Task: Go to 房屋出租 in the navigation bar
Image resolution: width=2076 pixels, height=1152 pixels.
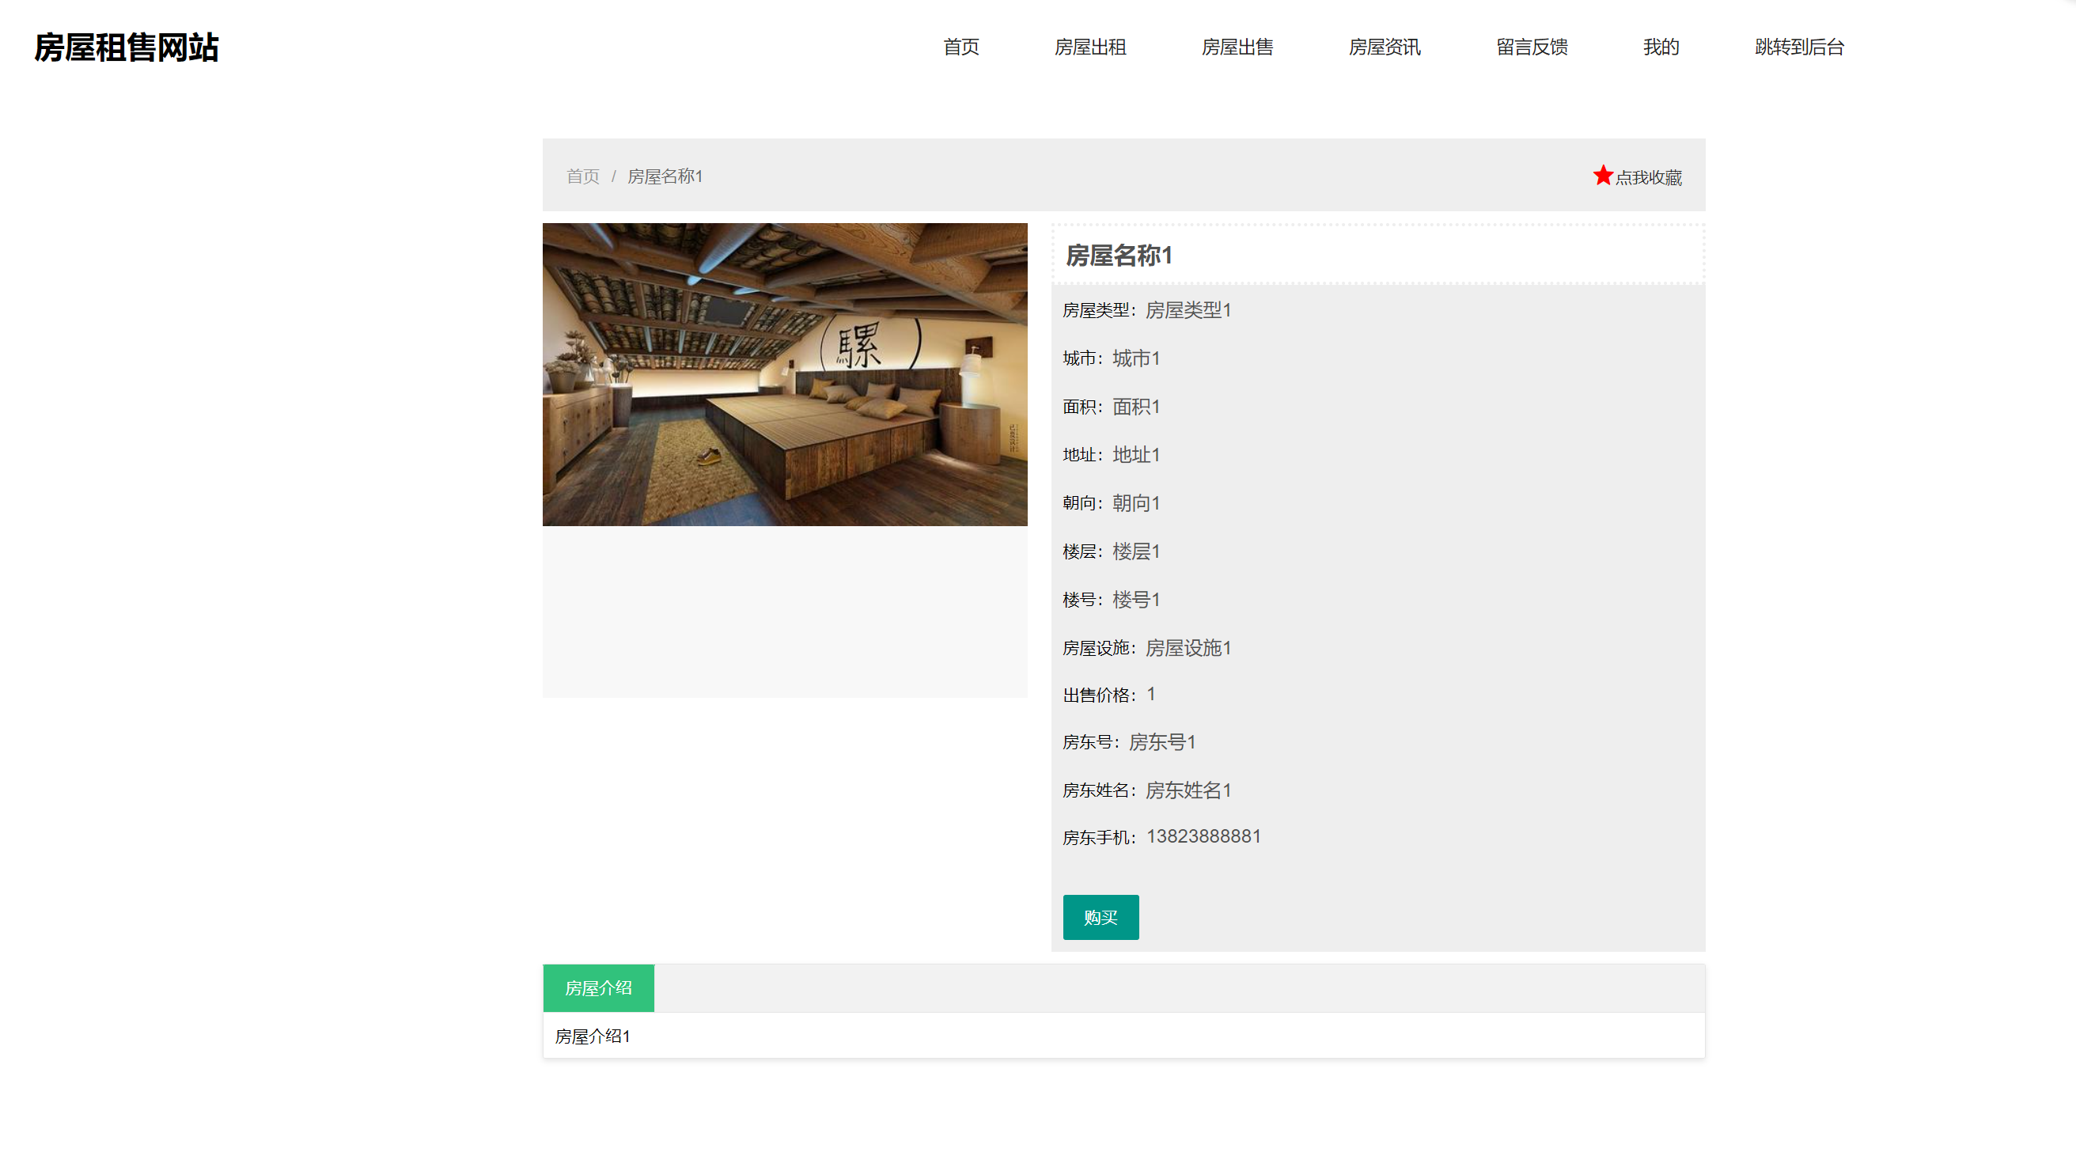Action: [x=1089, y=47]
